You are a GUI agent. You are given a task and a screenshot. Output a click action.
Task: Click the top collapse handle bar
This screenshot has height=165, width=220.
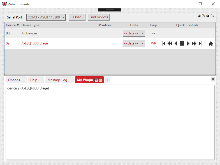[x=110, y=10]
